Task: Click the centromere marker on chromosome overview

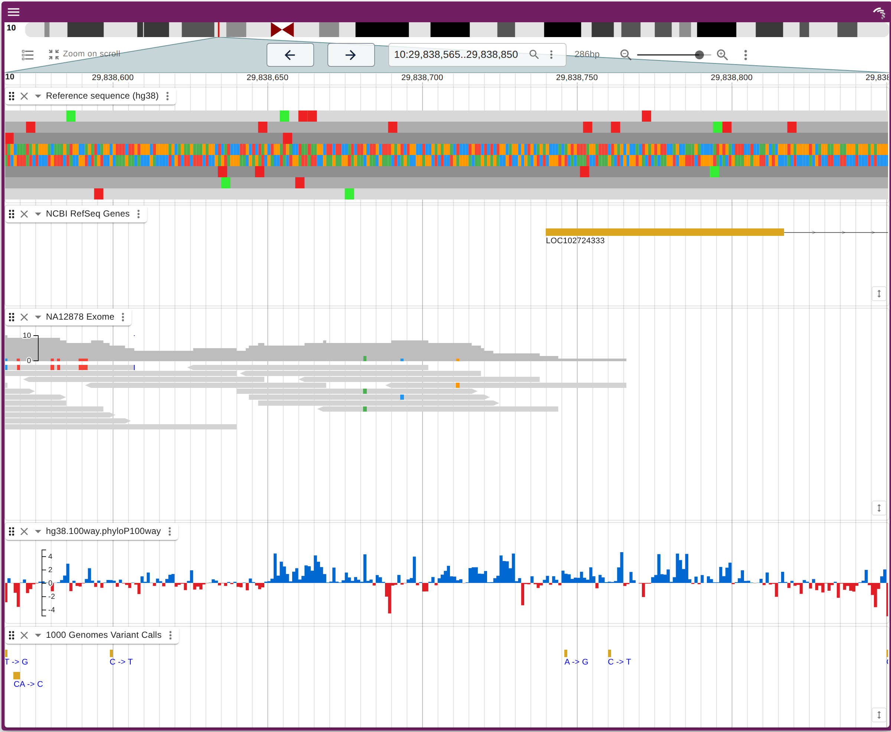Action: [282, 30]
